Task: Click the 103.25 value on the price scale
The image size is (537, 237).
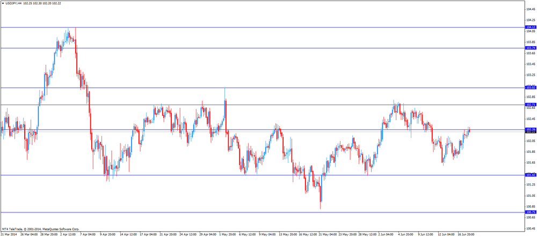Action: pos(531,75)
